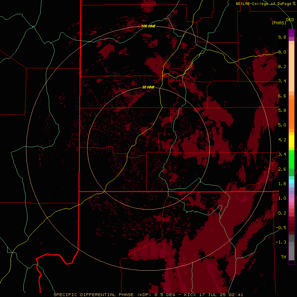
Task: Click the 8.2 value on the color scale
Action: pos(282,66)
